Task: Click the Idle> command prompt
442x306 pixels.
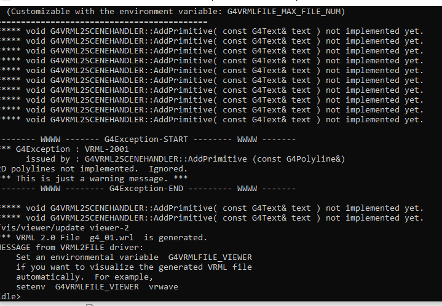Action: pyautogui.click(x=10, y=297)
